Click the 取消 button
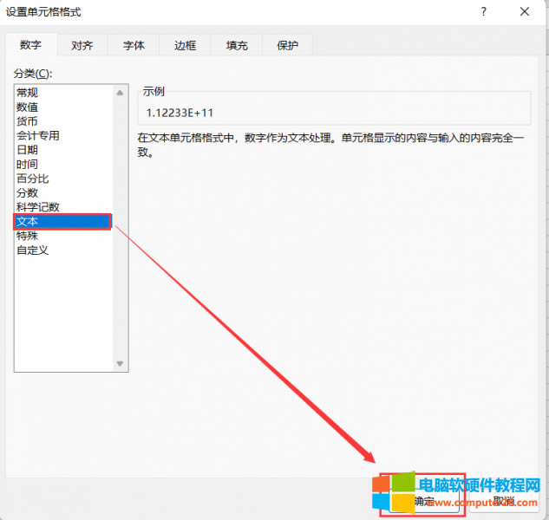 pos(504,501)
